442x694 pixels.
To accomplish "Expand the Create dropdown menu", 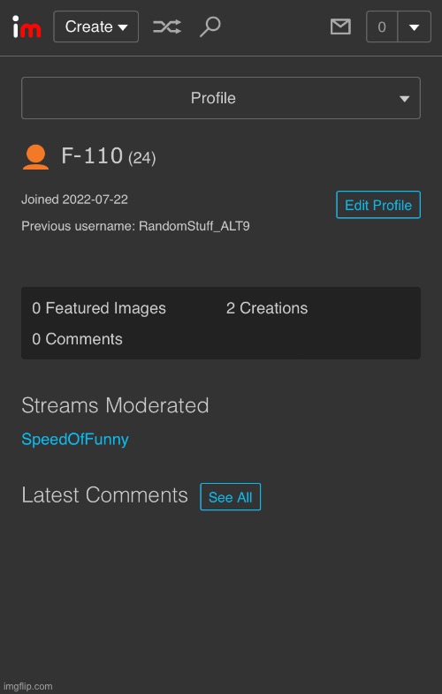I will (x=96, y=26).
